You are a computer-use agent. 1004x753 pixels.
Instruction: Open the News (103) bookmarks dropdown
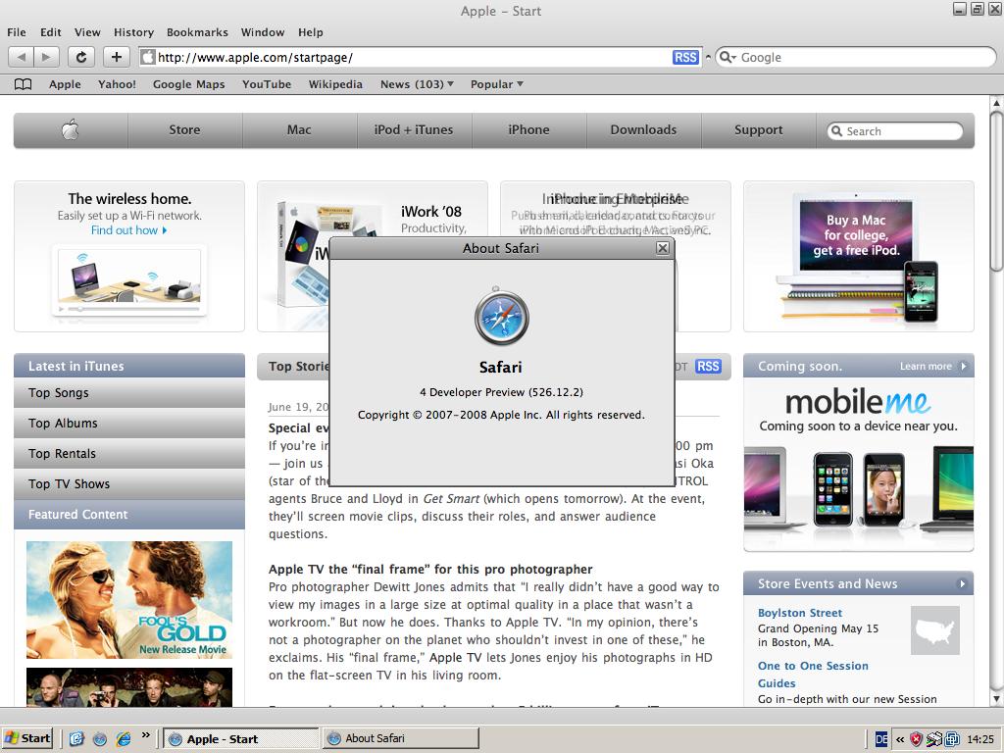(x=417, y=84)
